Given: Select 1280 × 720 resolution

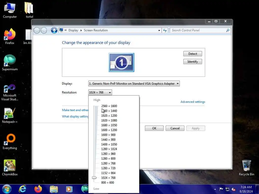Looking at the screenshot, I should (x=108, y=168).
